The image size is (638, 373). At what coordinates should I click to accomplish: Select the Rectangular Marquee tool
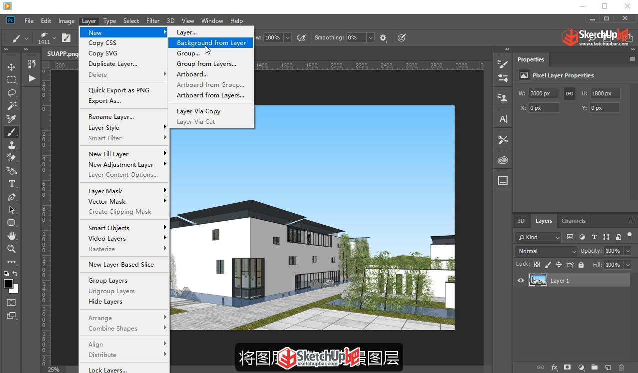click(11, 80)
